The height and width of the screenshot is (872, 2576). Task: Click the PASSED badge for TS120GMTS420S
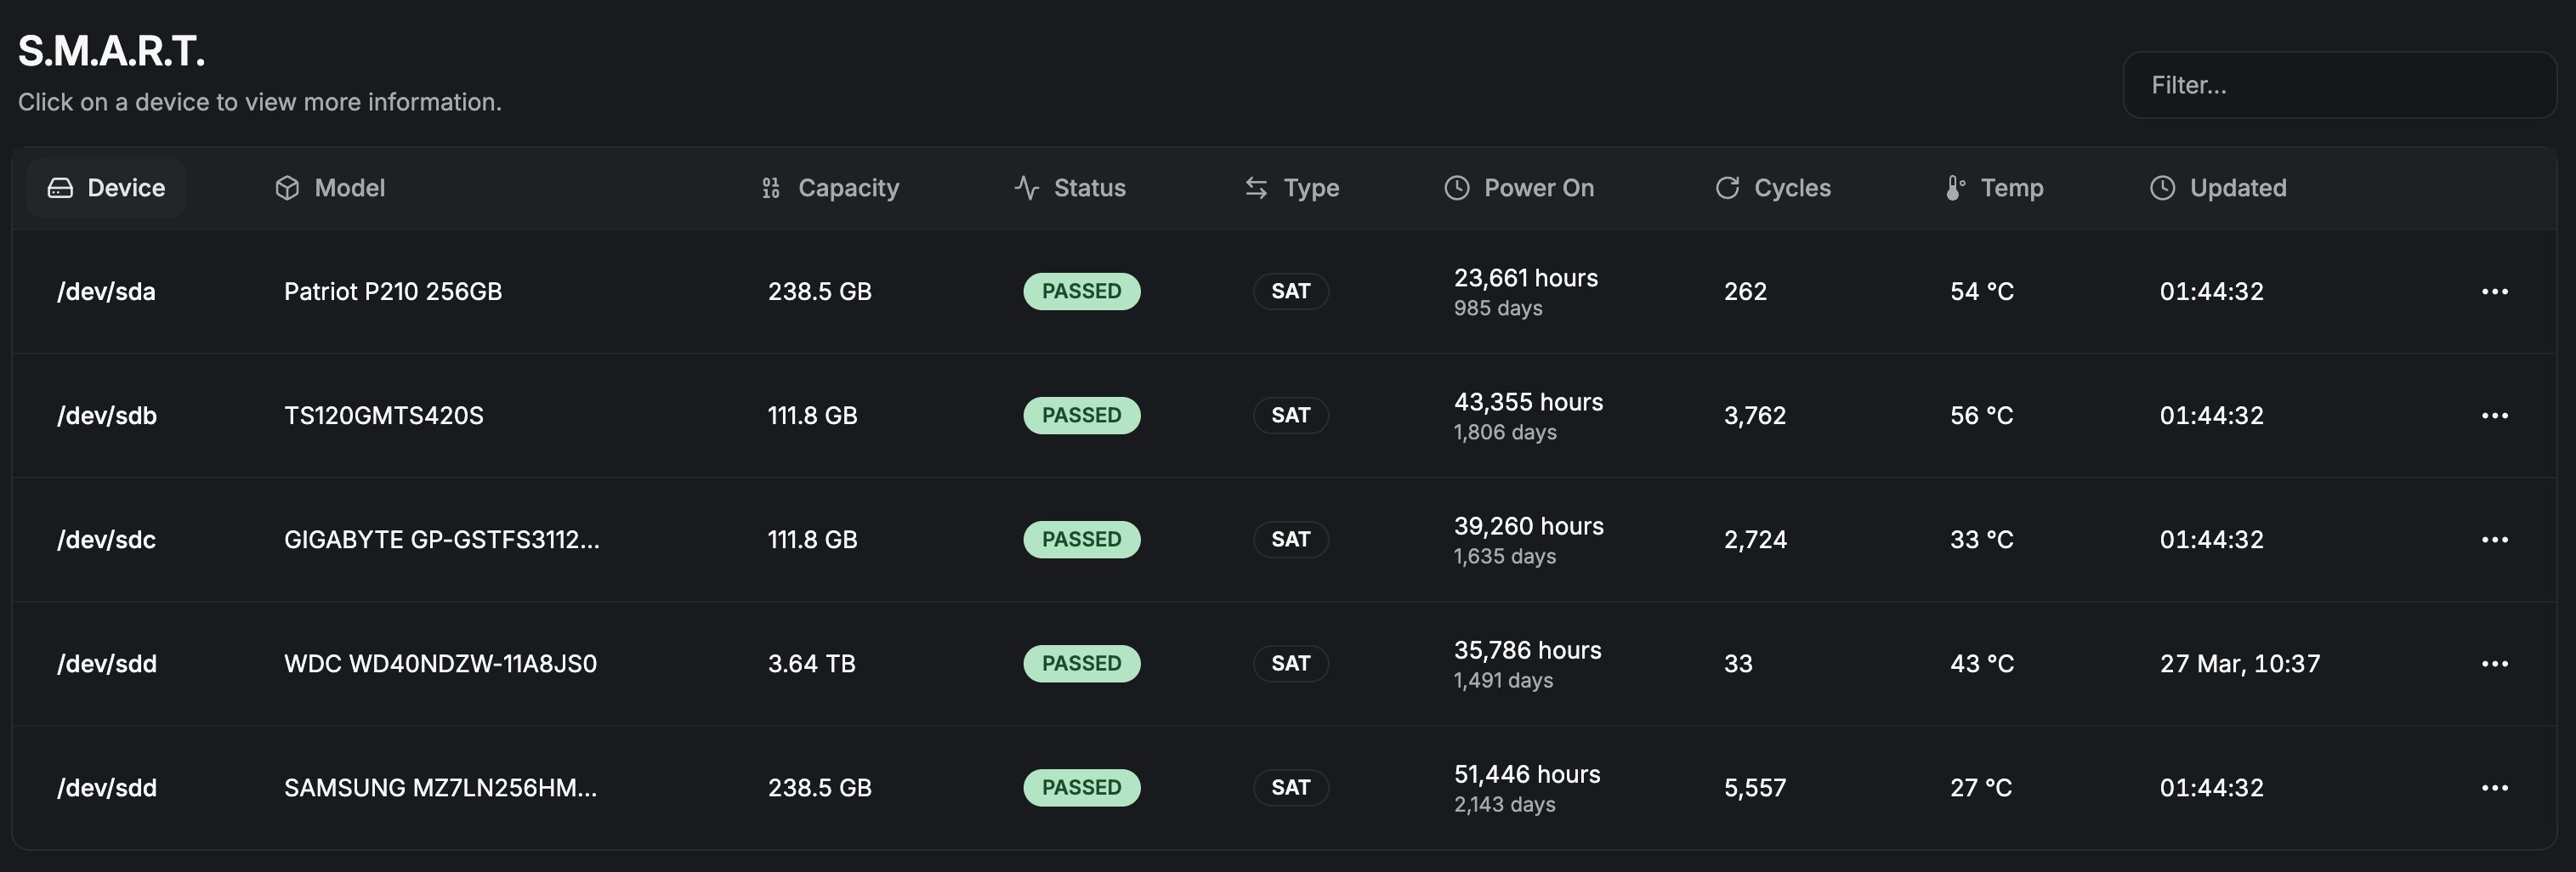coord(1082,415)
